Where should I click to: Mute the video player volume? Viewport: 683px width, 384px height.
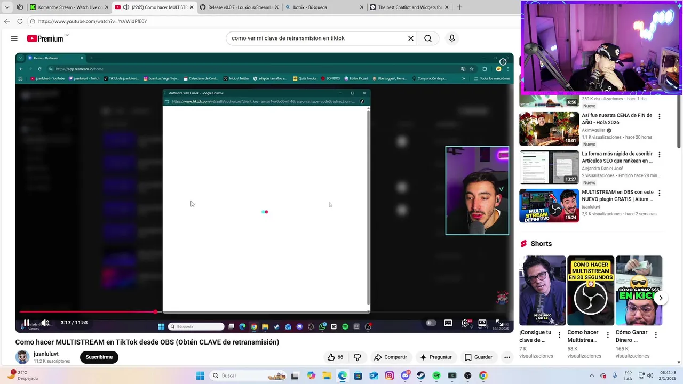pyautogui.click(x=45, y=323)
